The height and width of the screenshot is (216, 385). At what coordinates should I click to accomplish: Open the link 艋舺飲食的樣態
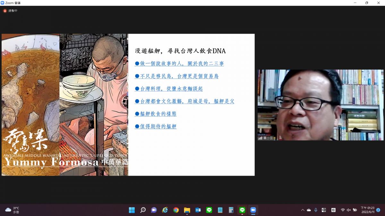click(156, 114)
